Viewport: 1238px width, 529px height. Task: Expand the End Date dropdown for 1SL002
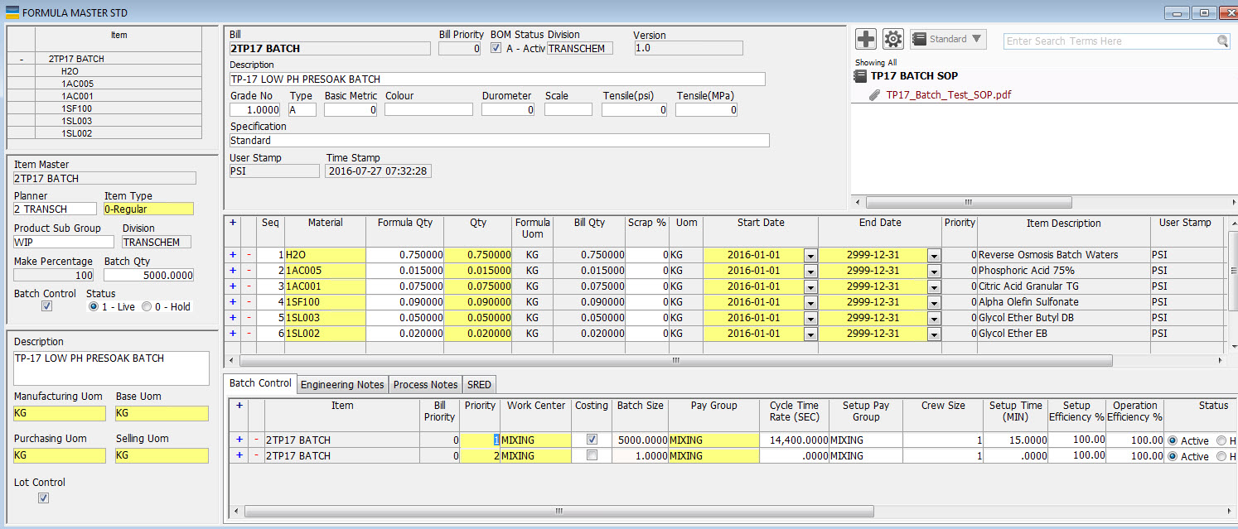tap(934, 334)
